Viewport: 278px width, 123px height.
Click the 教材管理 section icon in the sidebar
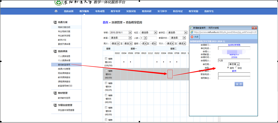pos(55,93)
